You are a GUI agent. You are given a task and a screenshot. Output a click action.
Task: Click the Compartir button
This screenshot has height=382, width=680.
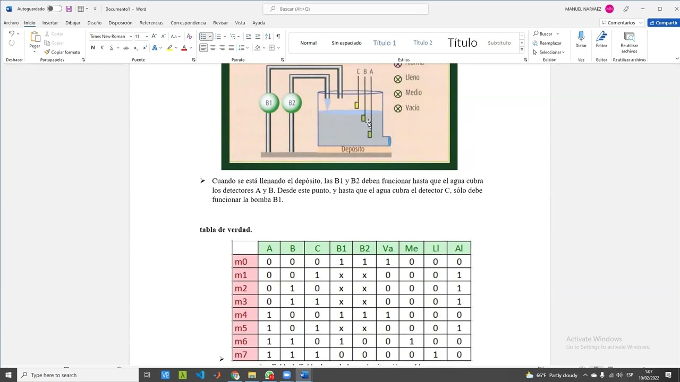point(664,23)
